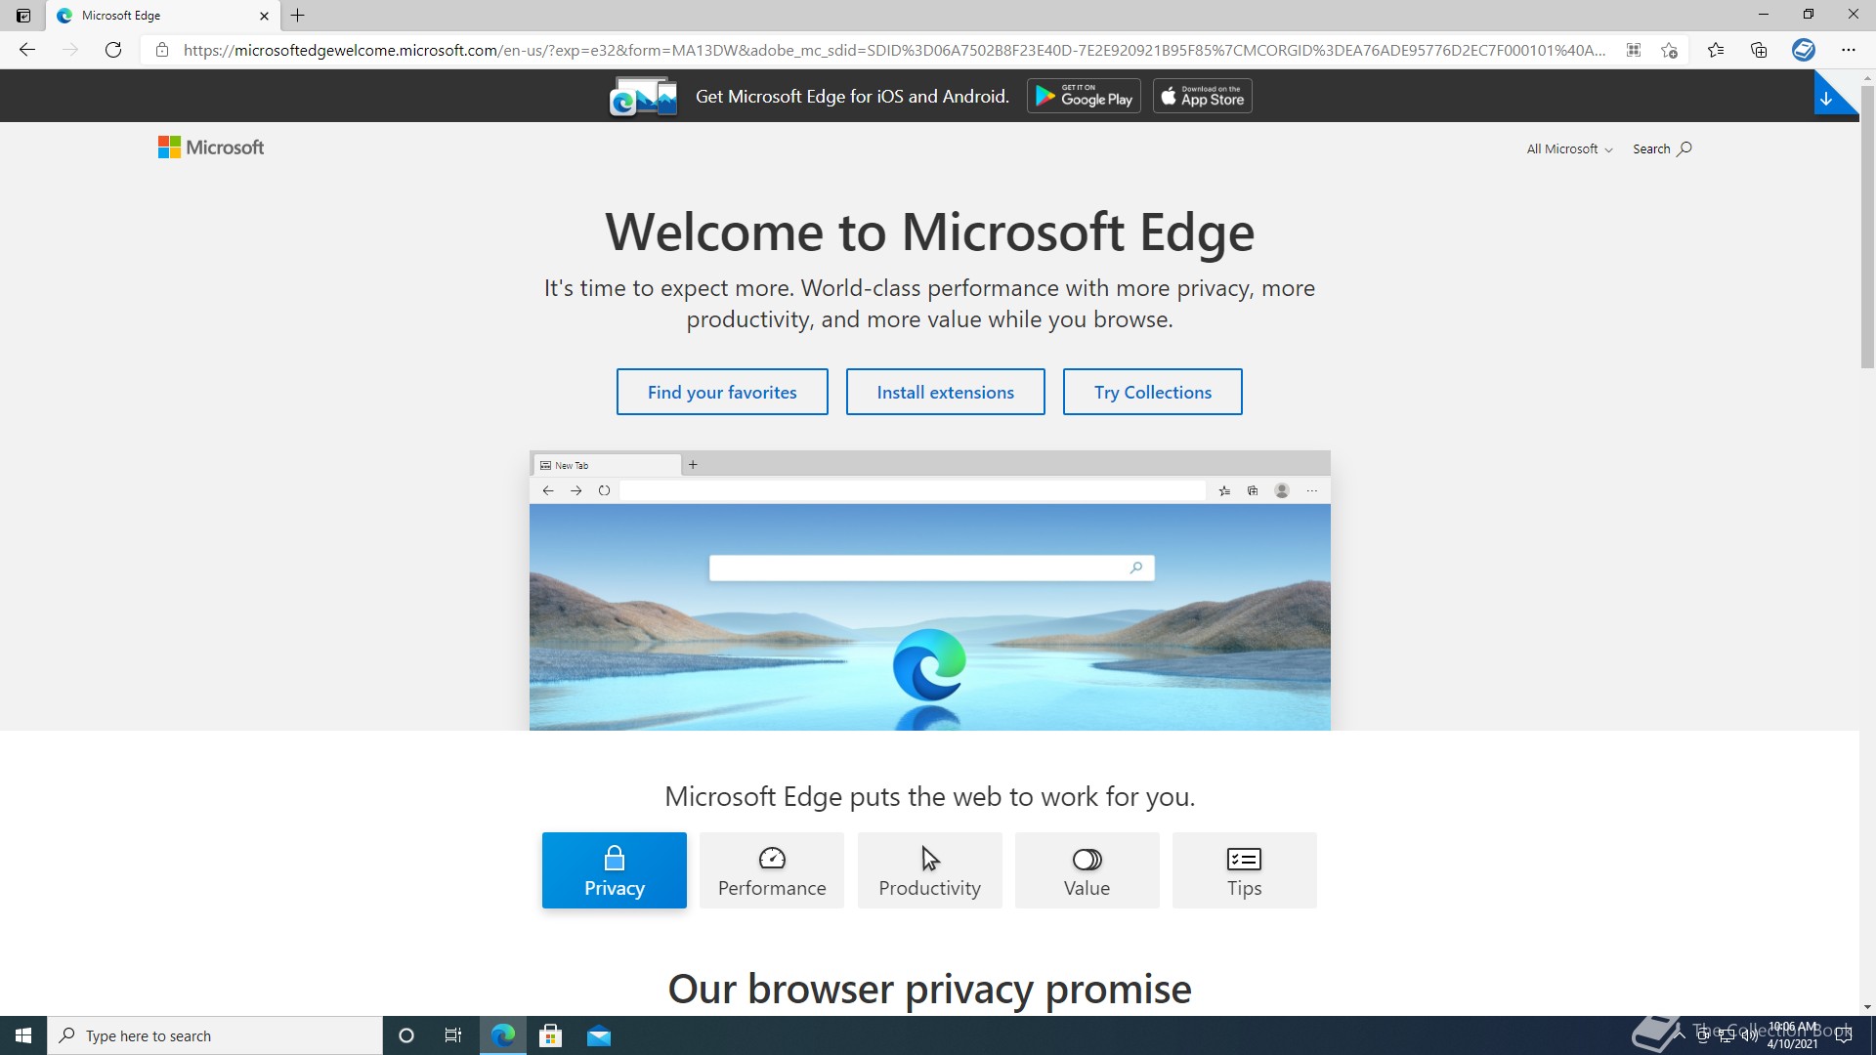Reload the page with the Refresh icon
This screenshot has height=1055, width=1876.
point(113,50)
